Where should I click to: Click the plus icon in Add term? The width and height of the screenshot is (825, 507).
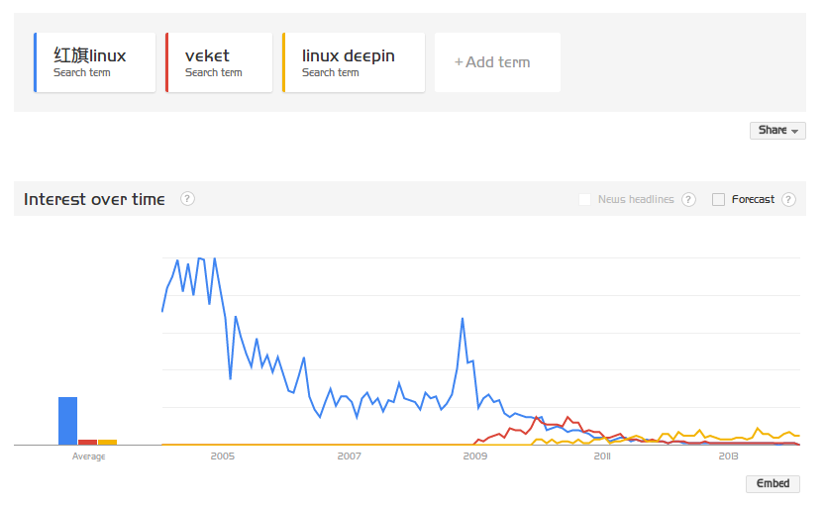point(459,62)
